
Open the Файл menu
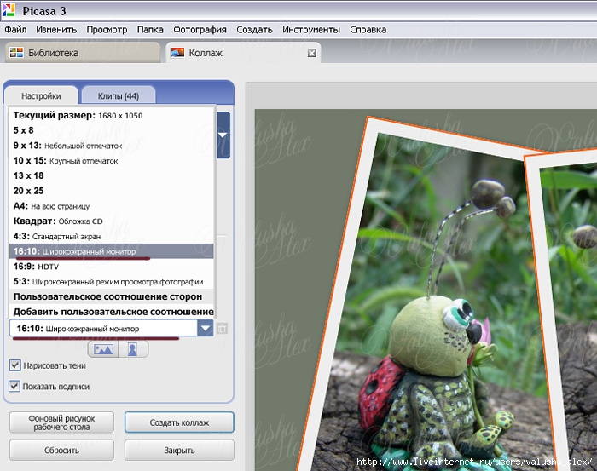[15, 30]
